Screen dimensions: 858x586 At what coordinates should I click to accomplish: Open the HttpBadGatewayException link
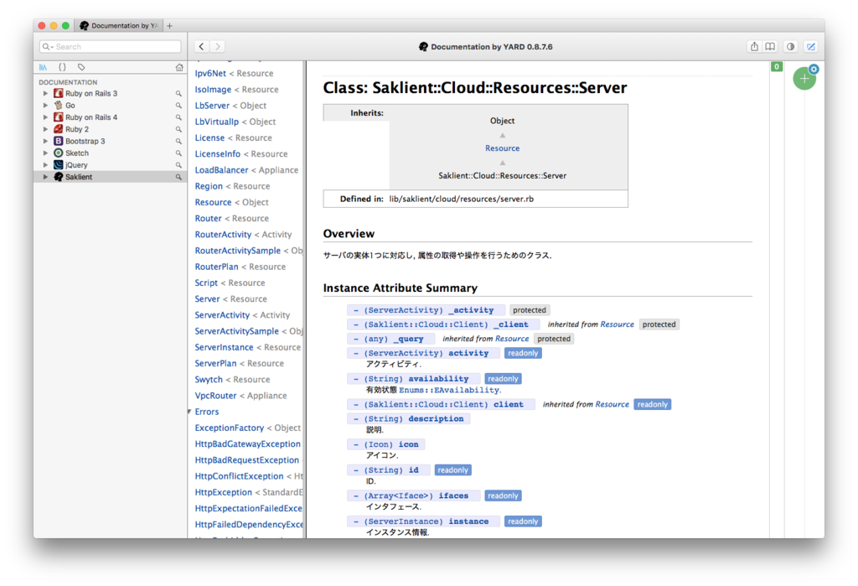point(247,444)
